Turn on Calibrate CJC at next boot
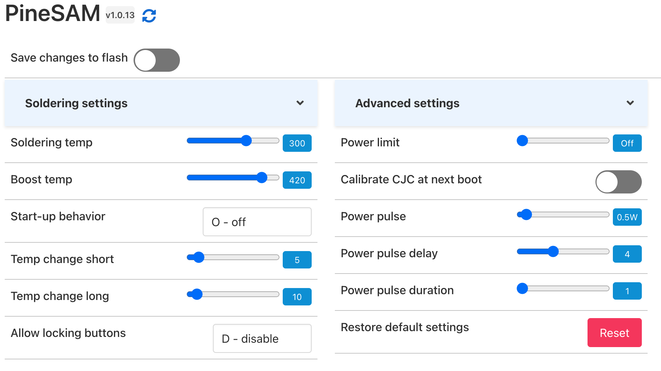 [x=618, y=182]
